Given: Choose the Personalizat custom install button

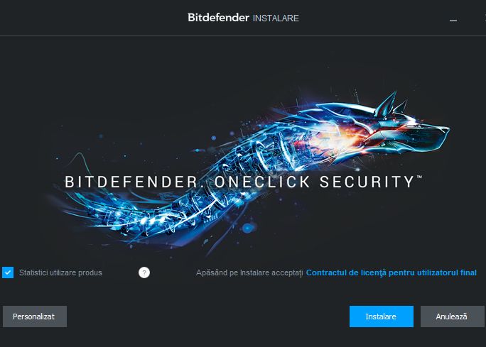Looking at the screenshot, I should pos(35,316).
